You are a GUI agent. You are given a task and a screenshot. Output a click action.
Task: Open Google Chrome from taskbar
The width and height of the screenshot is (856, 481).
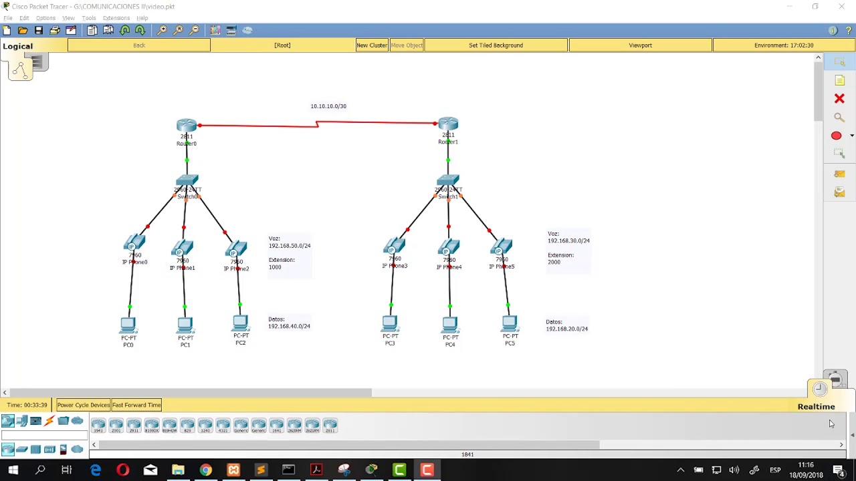pyautogui.click(x=205, y=470)
